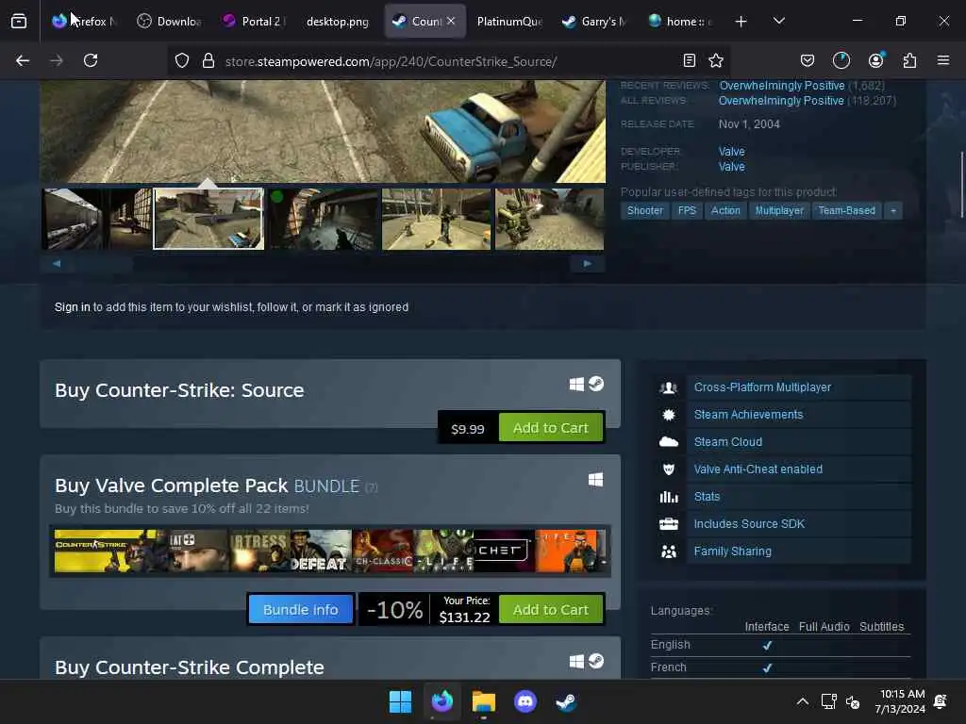Select Multiplayer tag
Image resolution: width=966 pixels, height=724 pixels.
tap(779, 210)
